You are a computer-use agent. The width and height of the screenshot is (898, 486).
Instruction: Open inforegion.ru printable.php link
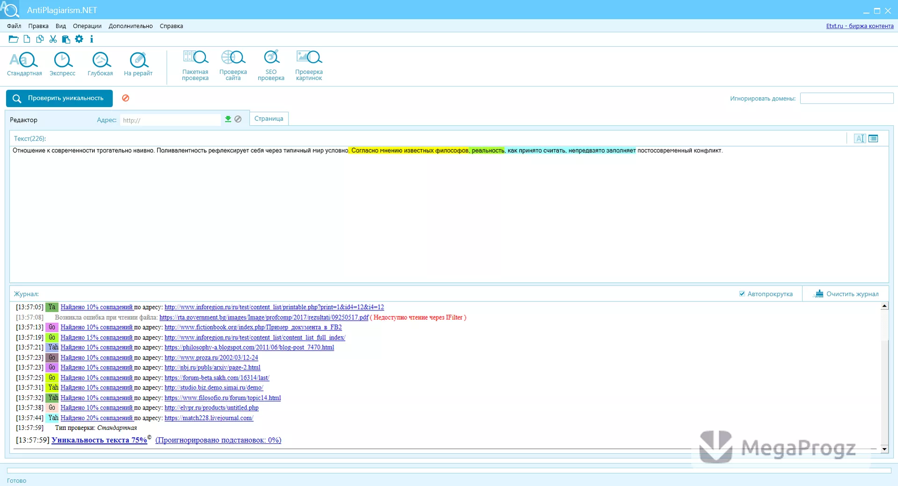point(274,307)
